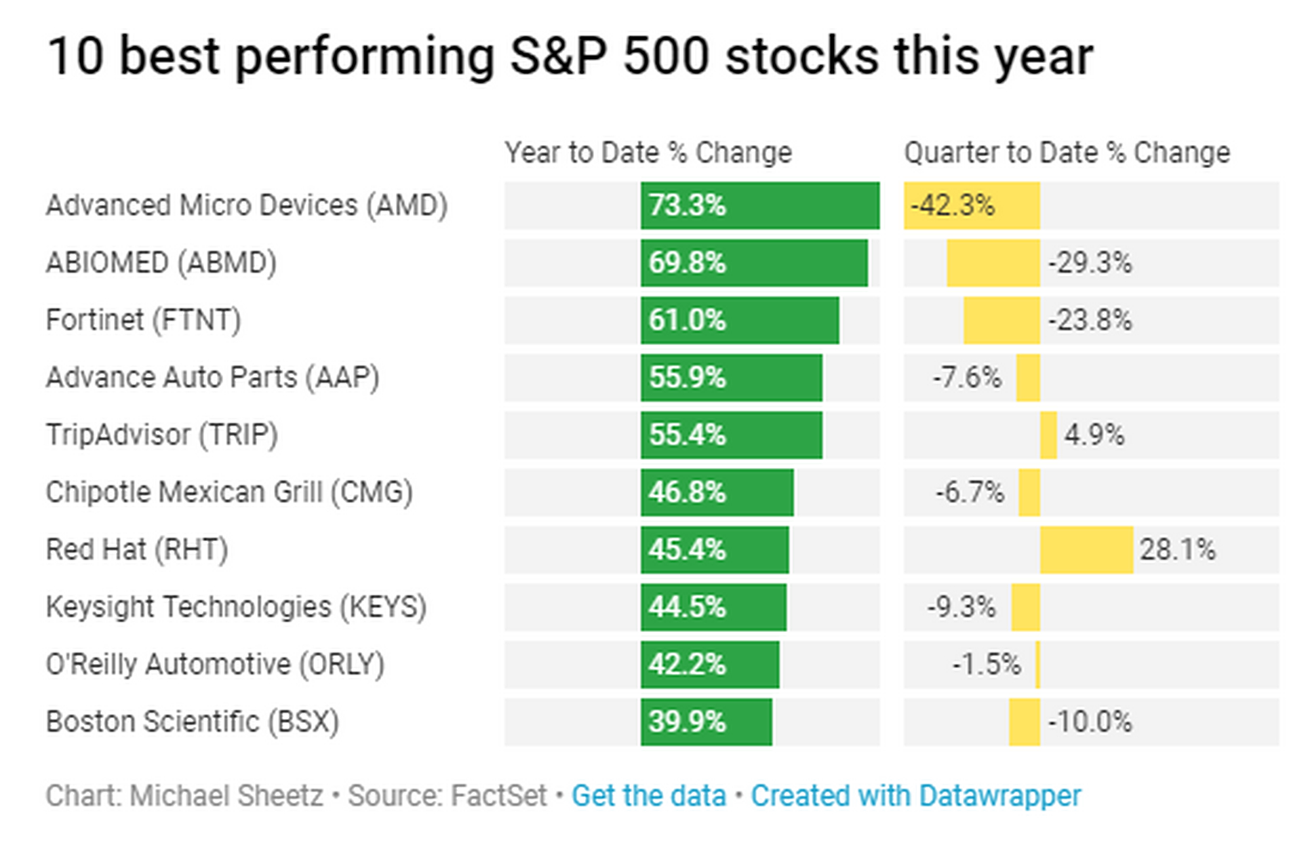This screenshot has height=868, width=1289.
Task: Click the 'Get the data' link
Action: tap(648, 795)
